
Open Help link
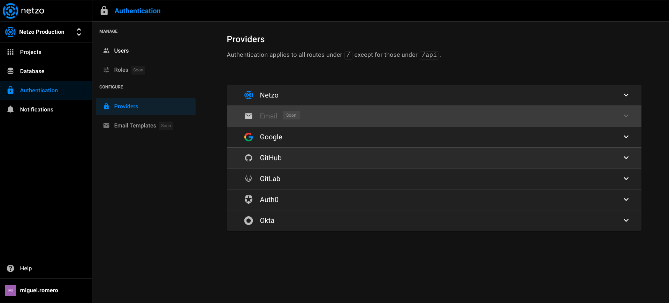tap(46, 268)
